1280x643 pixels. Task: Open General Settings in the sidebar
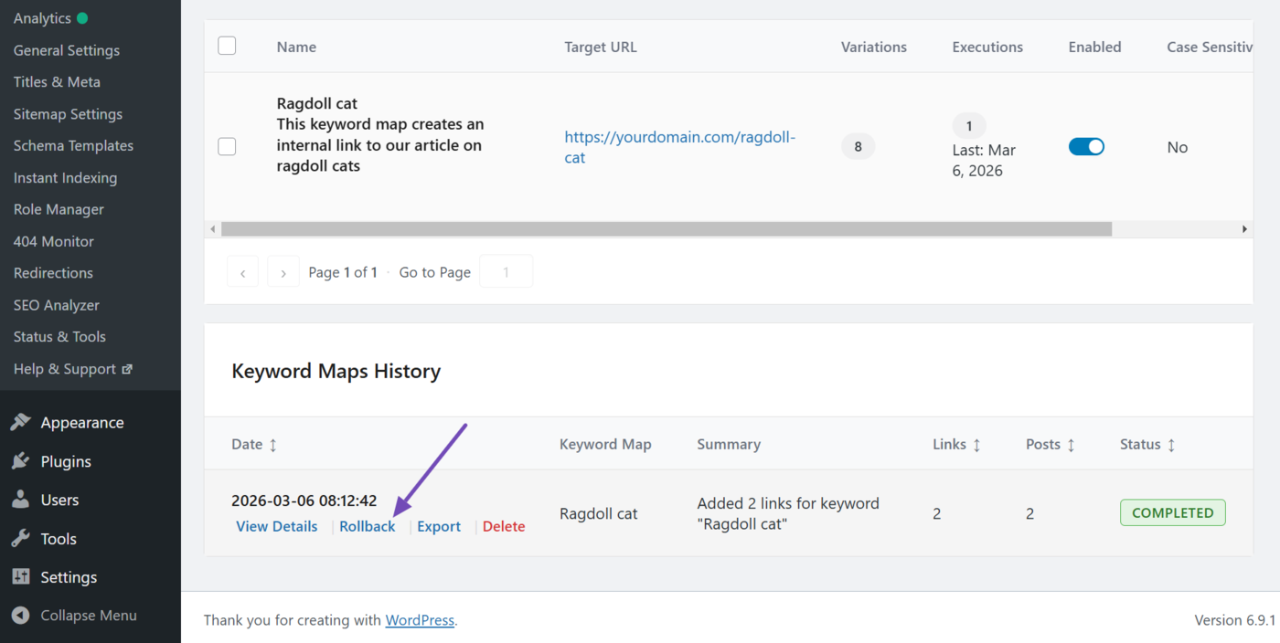(67, 50)
